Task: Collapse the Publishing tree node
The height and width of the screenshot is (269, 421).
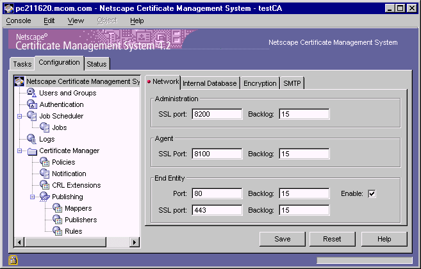Action: tap(32, 197)
